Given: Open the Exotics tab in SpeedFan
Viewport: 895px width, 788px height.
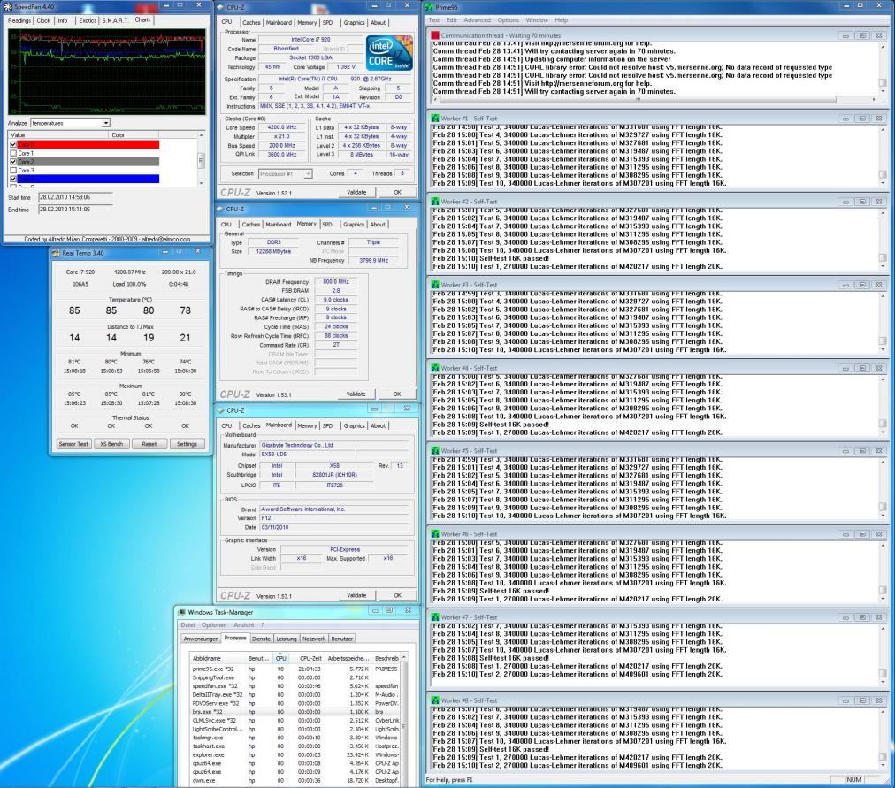Looking at the screenshot, I should 88,20.
